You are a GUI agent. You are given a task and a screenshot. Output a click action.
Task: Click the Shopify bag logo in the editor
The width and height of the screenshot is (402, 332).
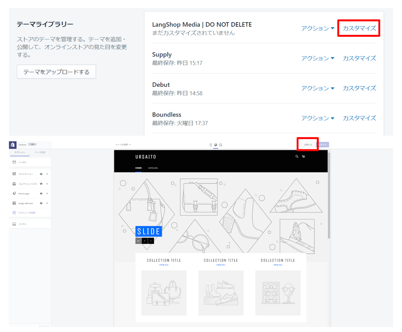(13, 145)
